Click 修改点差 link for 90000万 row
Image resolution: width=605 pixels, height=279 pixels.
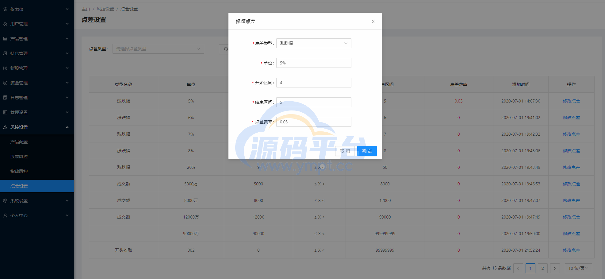pyautogui.click(x=571, y=234)
